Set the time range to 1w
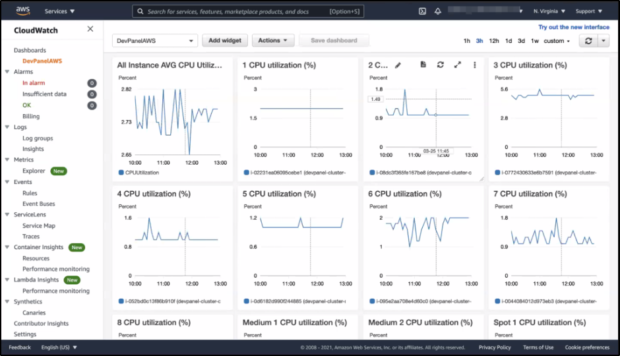This screenshot has width=620, height=356. 535,41
